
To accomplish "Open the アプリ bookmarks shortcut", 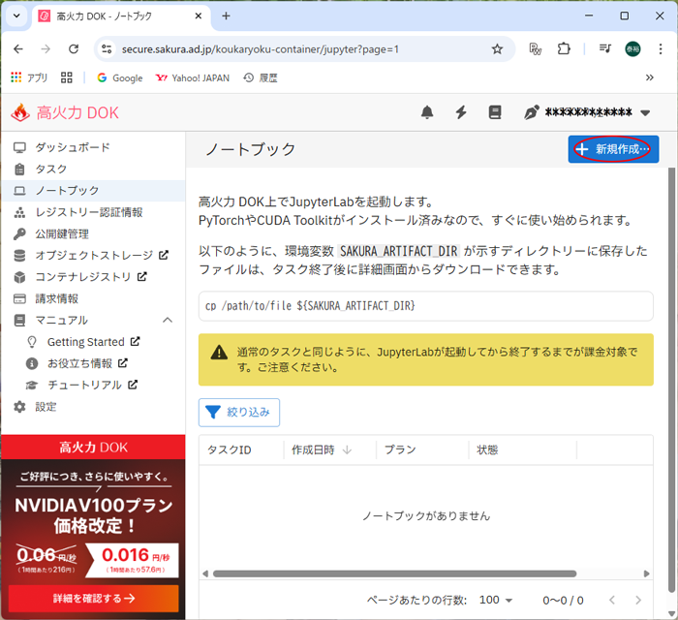I will coord(29,77).
